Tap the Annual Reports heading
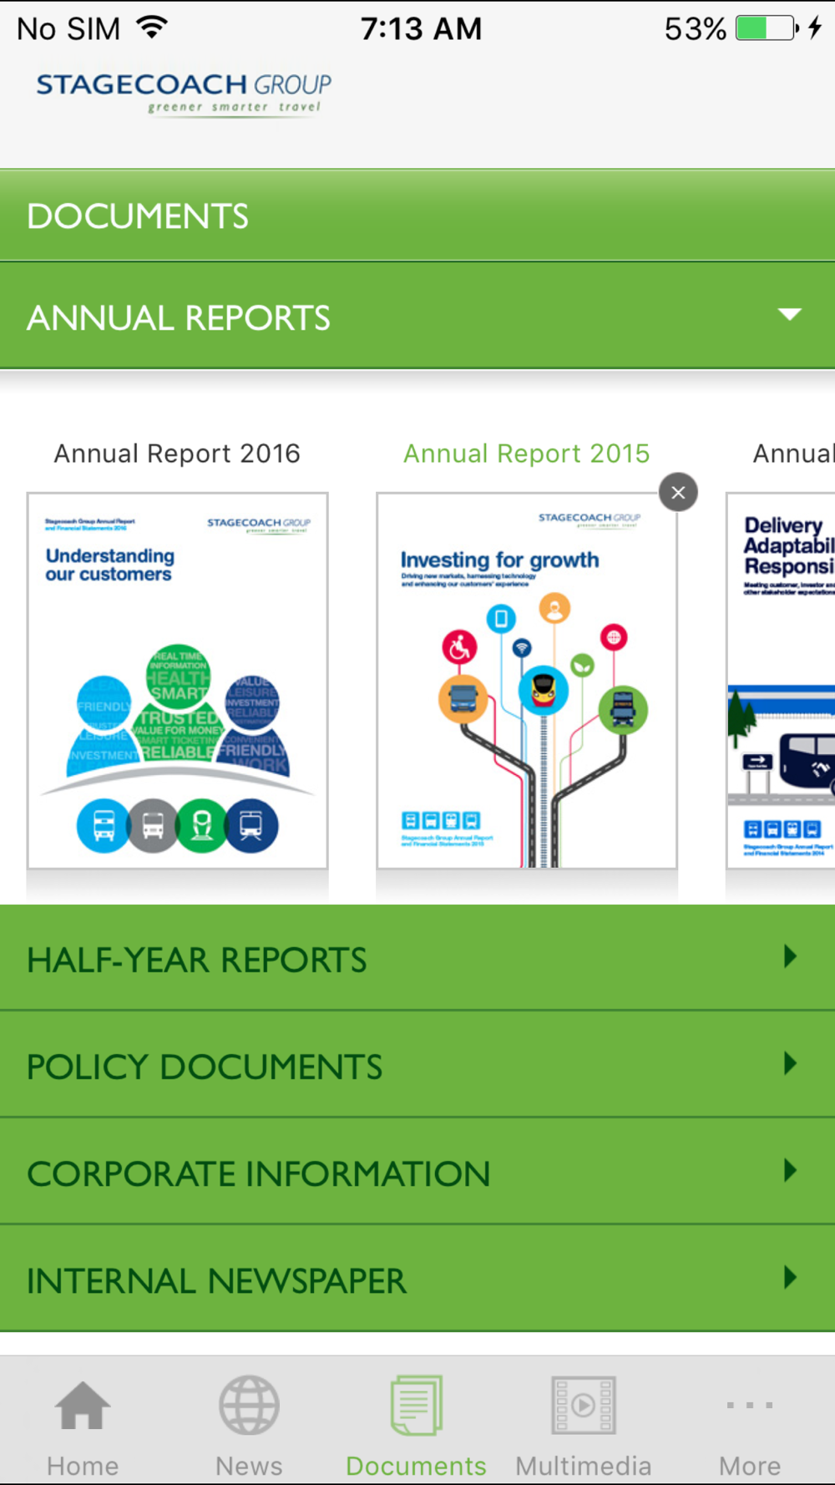Image resolution: width=835 pixels, height=1485 pixels. click(x=179, y=318)
